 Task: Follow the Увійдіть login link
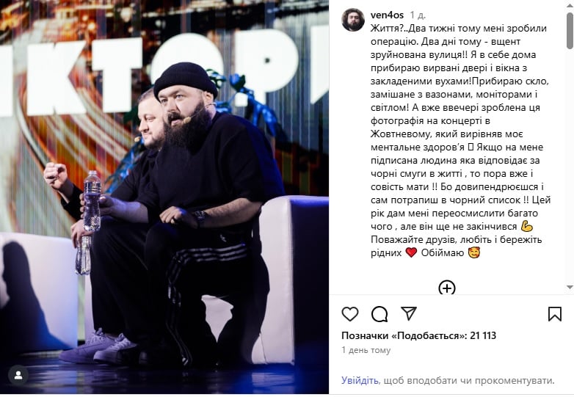(360, 381)
